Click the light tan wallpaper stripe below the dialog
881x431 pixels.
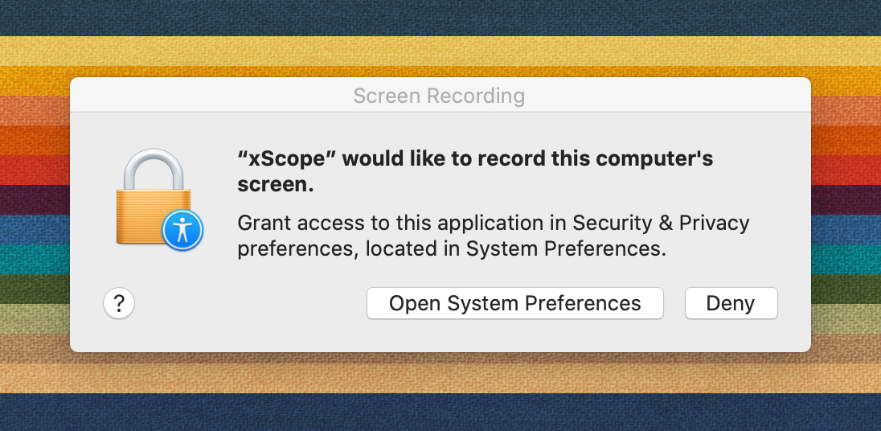coord(440,378)
